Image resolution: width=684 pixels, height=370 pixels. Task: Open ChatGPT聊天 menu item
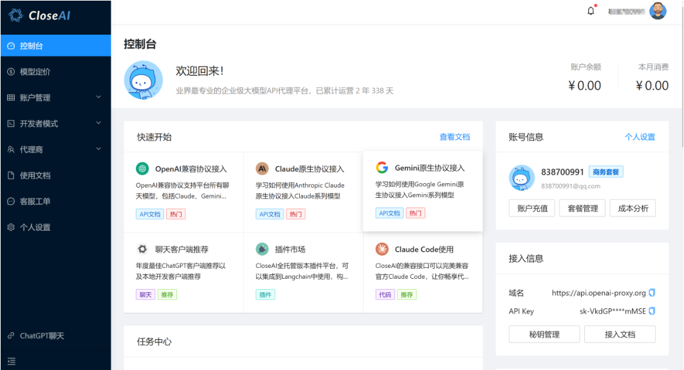coord(56,335)
